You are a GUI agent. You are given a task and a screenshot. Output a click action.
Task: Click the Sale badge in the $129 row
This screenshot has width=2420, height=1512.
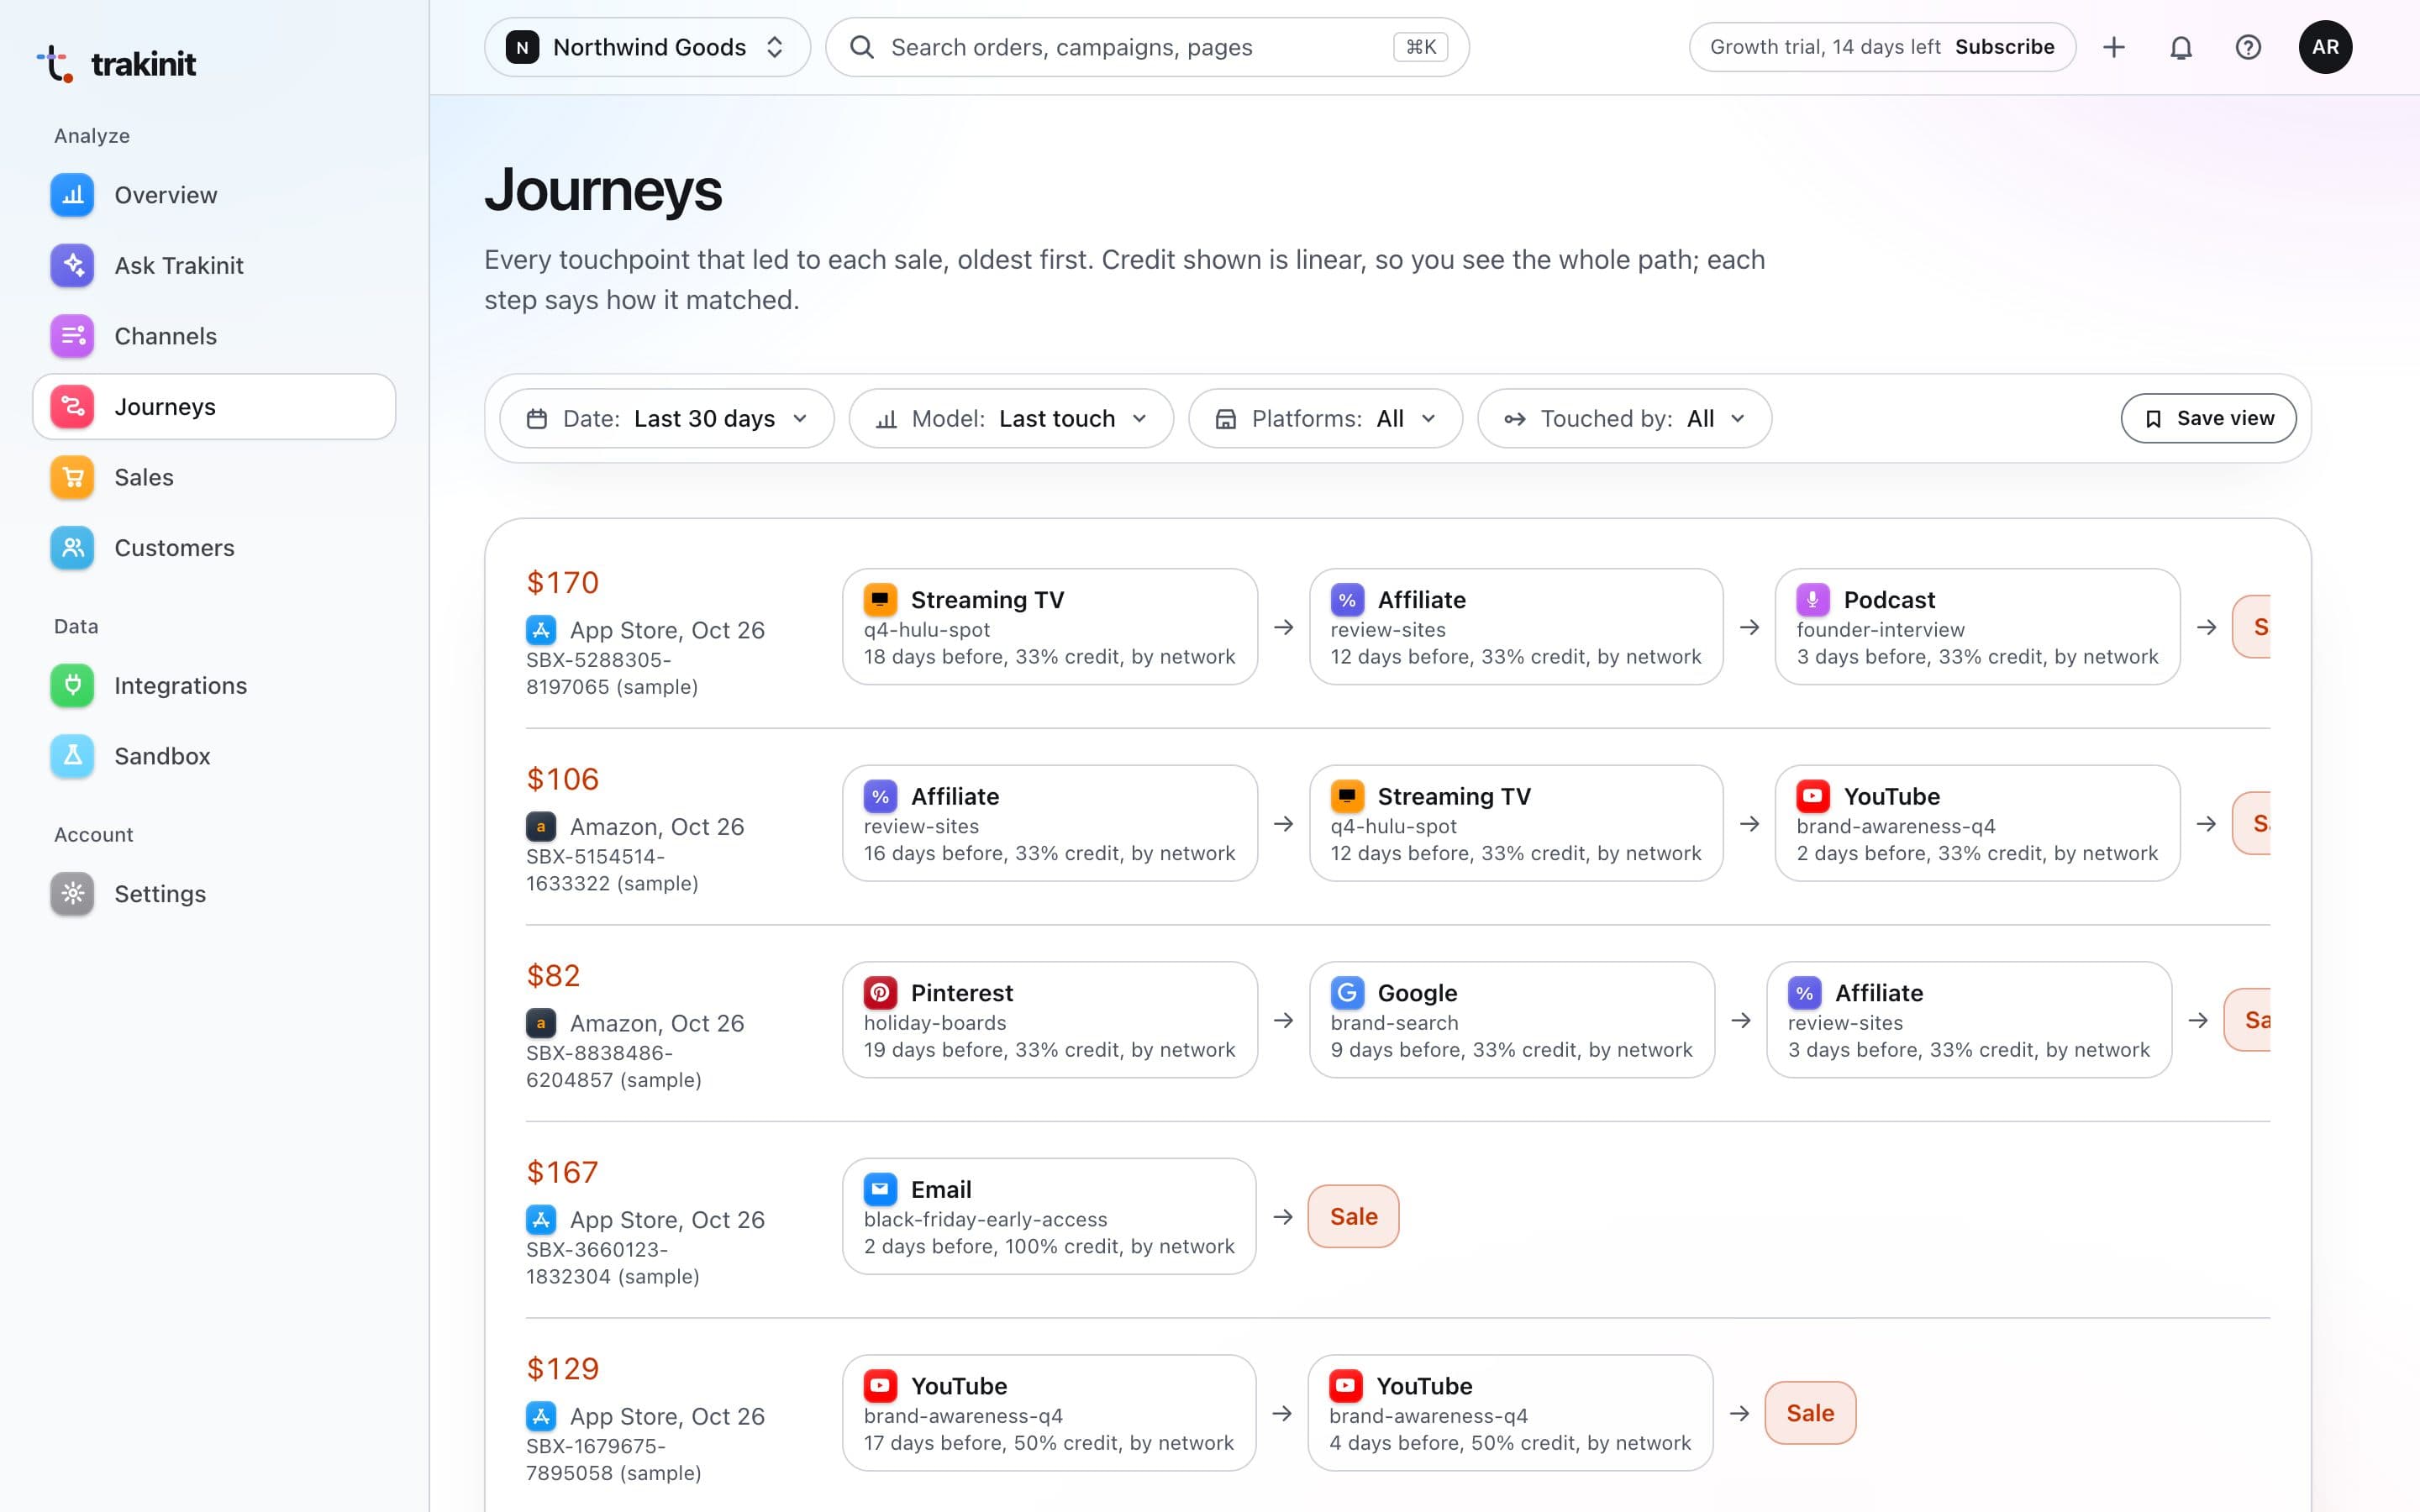(x=1810, y=1413)
